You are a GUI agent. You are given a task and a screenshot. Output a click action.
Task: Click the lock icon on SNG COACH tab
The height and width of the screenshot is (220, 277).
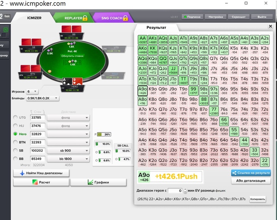pyautogui.click(x=125, y=18)
